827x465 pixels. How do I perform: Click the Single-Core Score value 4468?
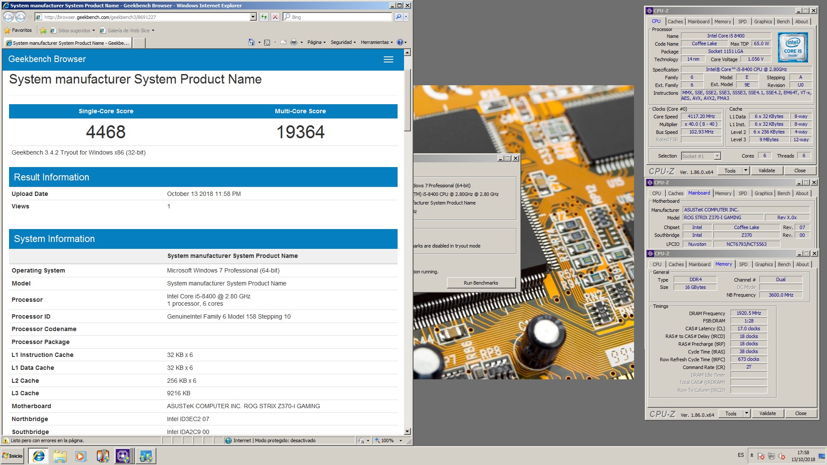tap(106, 132)
